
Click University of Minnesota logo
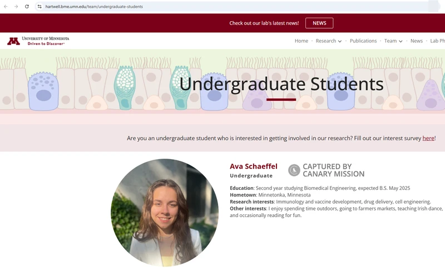pos(38,41)
